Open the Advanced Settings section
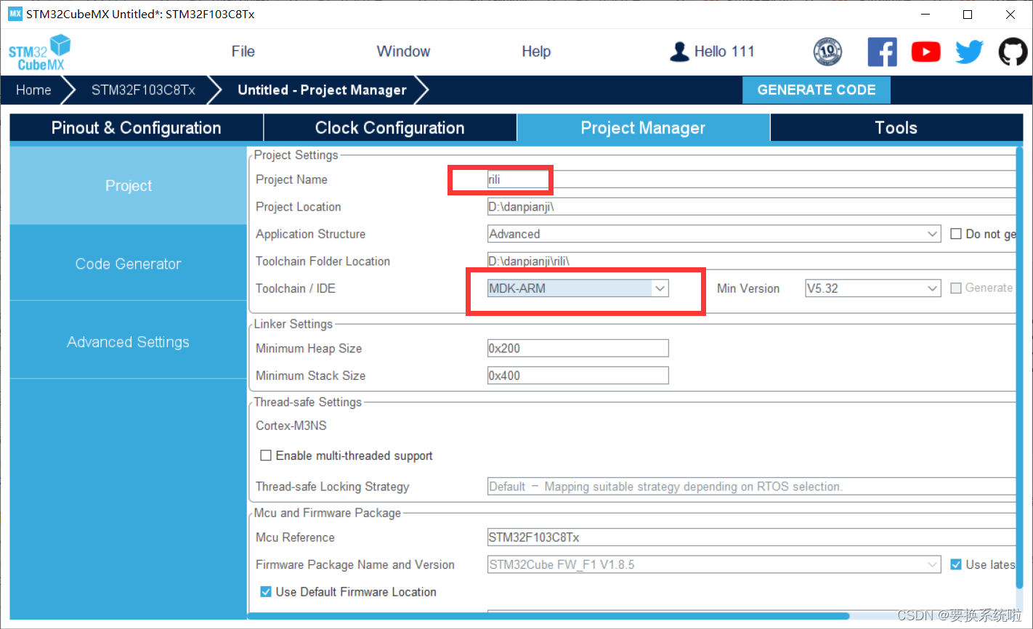The image size is (1033, 629). [x=129, y=341]
